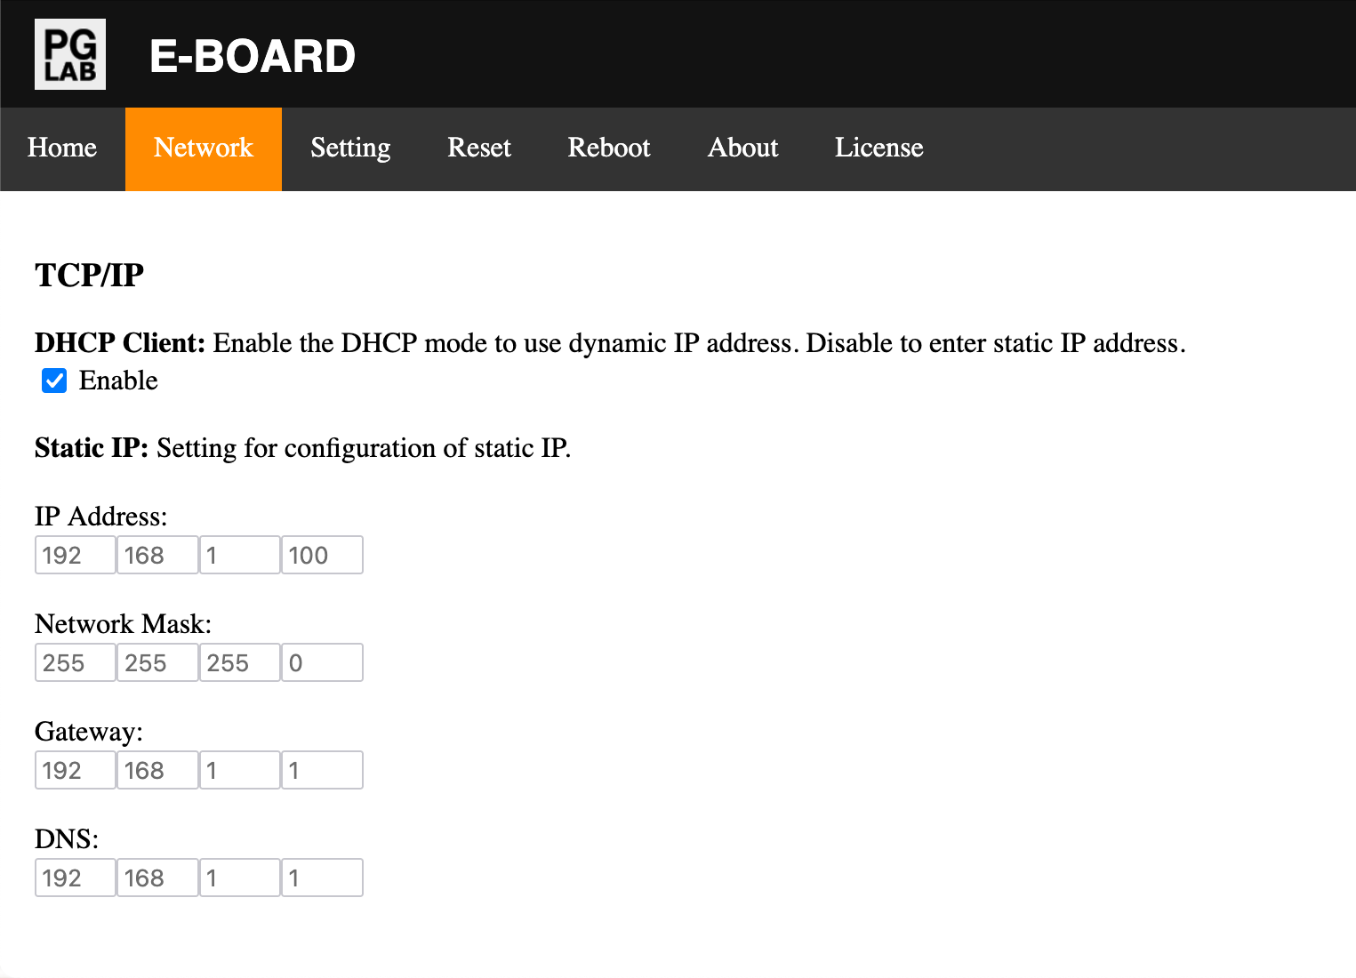
Task: Click the PG LAB logo icon
Action: (x=70, y=54)
